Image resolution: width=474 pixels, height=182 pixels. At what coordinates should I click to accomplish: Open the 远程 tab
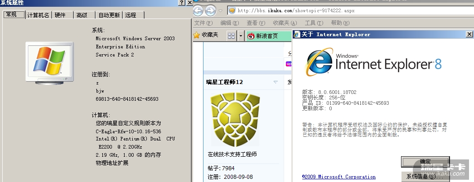pyautogui.click(x=133, y=15)
